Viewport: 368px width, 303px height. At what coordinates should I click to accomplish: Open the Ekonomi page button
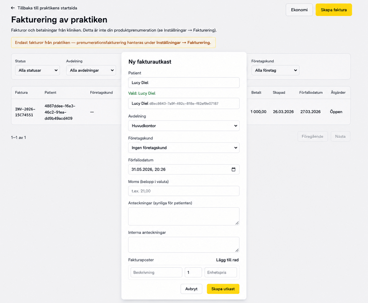pyautogui.click(x=299, y=10)
